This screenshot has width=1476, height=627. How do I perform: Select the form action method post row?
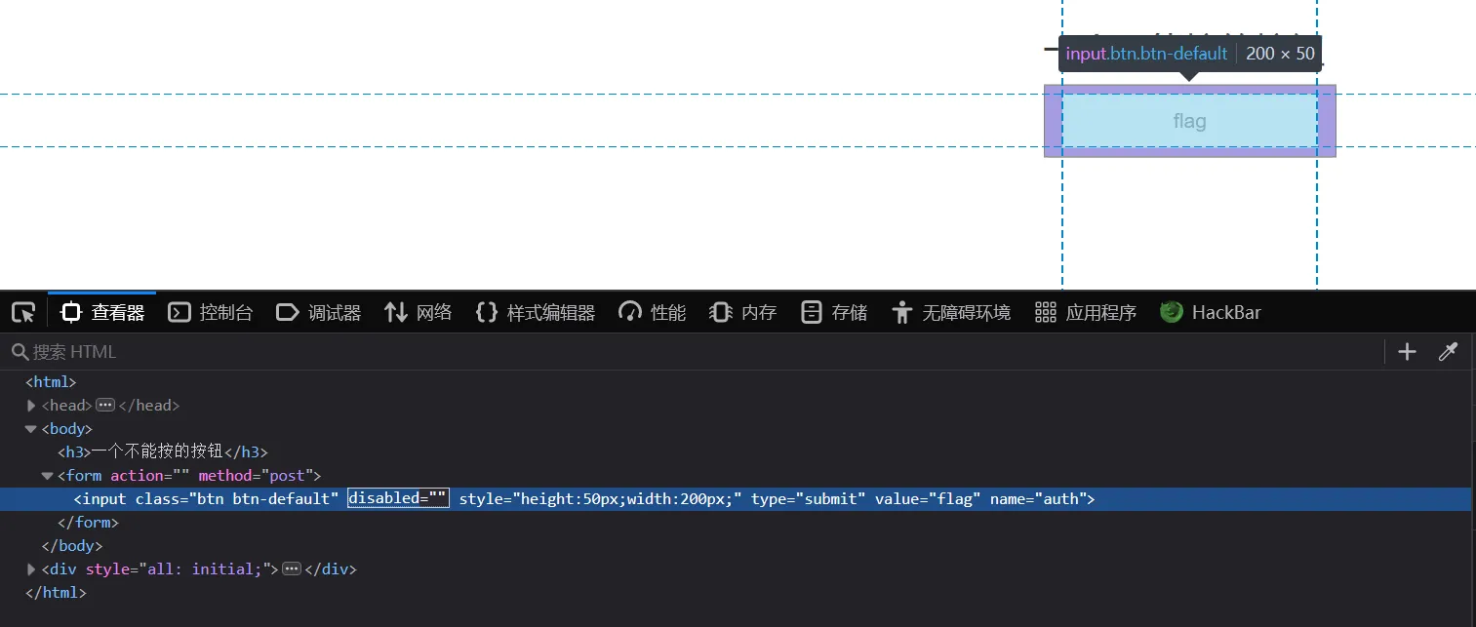point(736,476)
